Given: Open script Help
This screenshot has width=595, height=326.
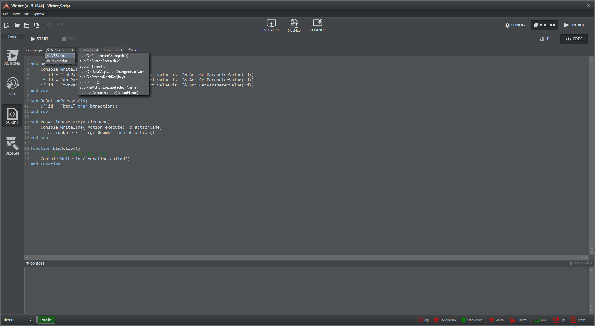Looking at the screenshot, I should pos(134,50).
